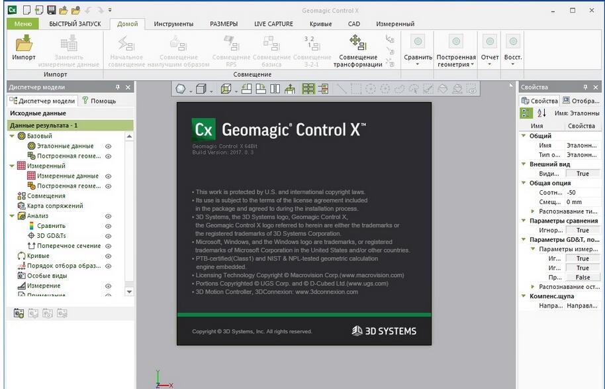Viewport: 605px width, 389px height.
Task: Click the Совмещение трансформации icon
Action: pos(357,42)
